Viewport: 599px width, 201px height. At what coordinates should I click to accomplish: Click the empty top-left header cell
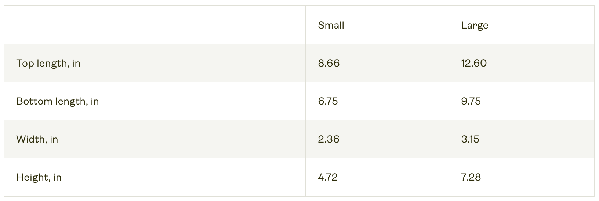click(x=155, y=25)
